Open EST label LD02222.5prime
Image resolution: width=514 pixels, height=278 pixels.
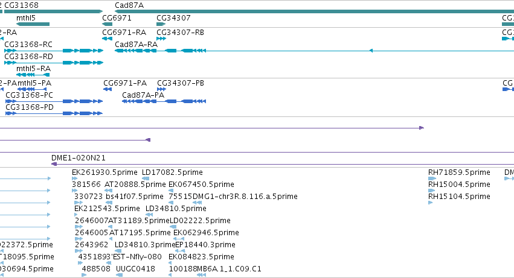200,221
